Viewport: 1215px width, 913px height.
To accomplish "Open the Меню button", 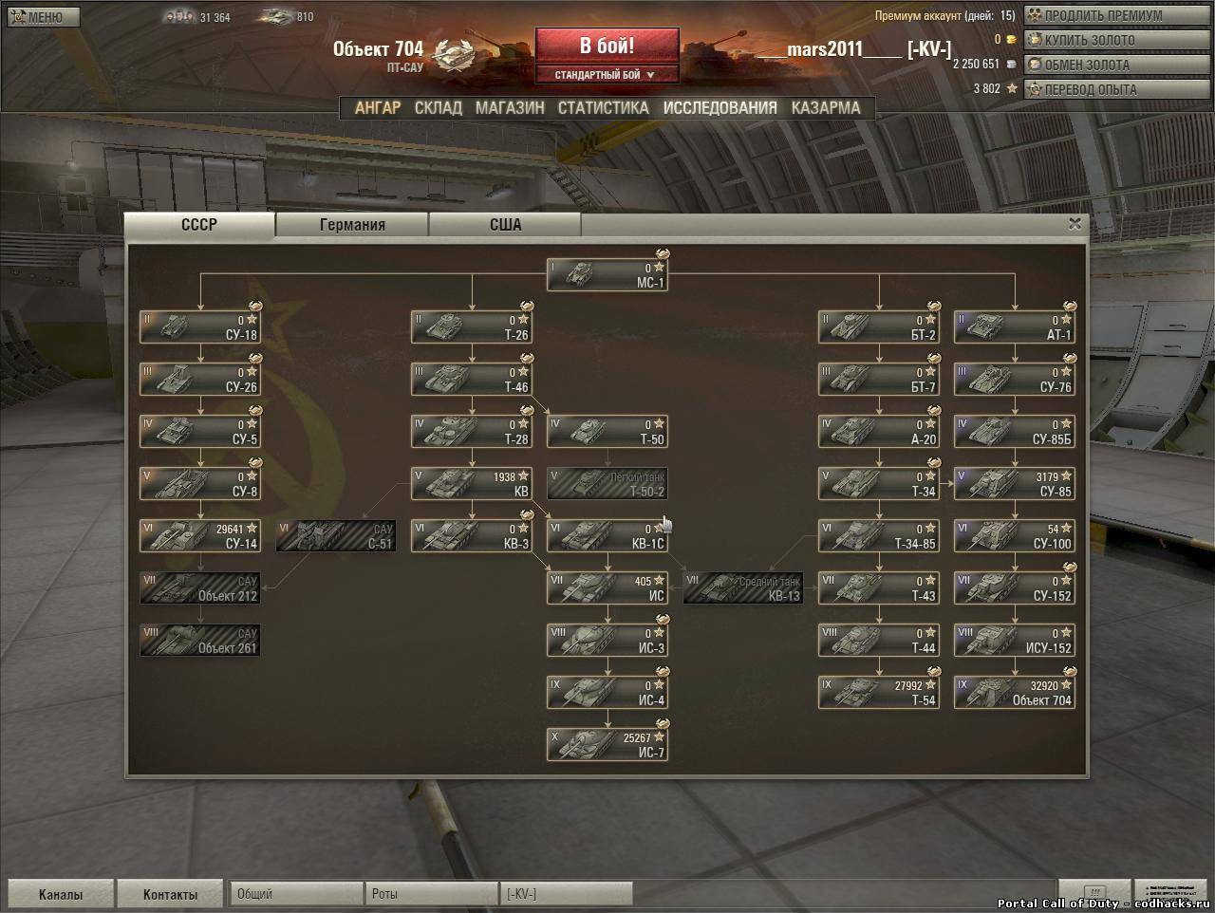I will 44,17.
